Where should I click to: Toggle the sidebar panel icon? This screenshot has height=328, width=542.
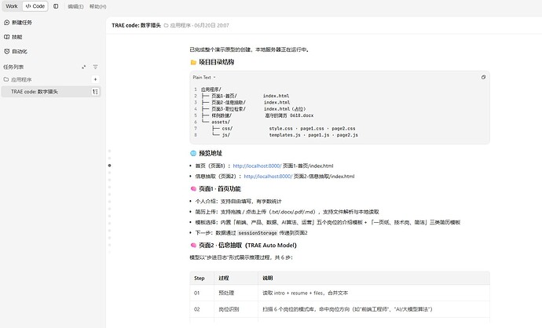(56, 6)
